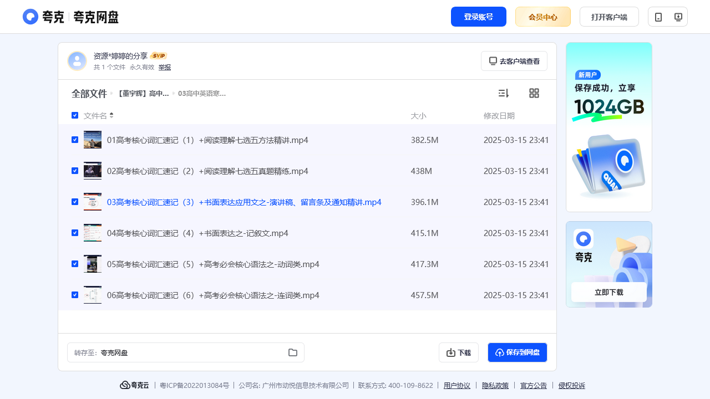The width and height of the screenshot is (710, 399).
Task: Uncheck the 05高考核心词汇速记 file checkbox
Action: 75,264
